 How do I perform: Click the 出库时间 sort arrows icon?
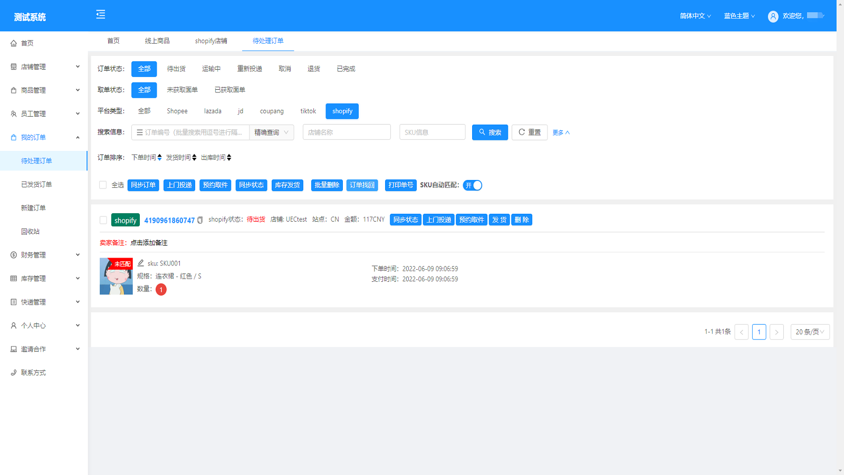coord(229,158)
